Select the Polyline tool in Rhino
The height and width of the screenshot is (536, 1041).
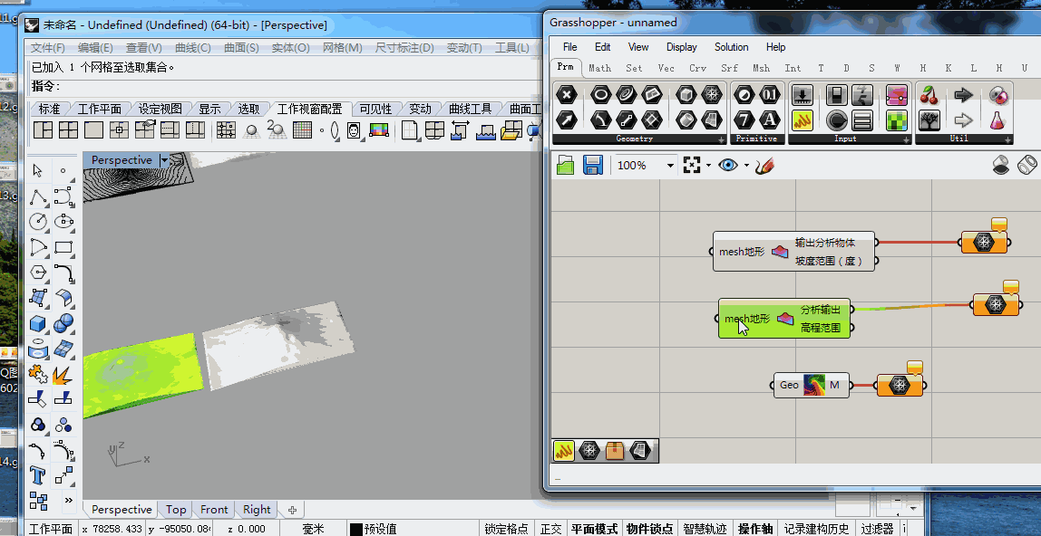38,196
